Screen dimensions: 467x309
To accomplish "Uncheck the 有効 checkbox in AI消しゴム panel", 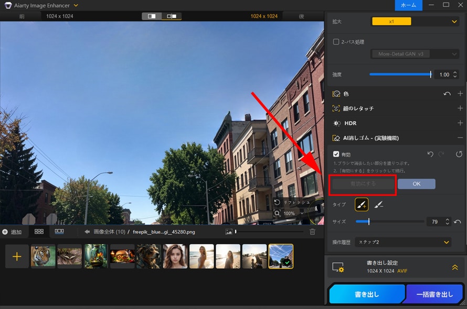I will pos(336,154).
